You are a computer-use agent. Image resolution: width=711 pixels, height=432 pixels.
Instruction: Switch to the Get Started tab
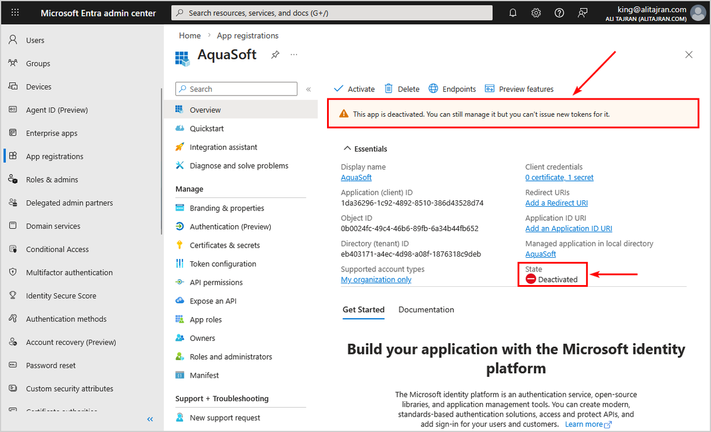point(363,310)
